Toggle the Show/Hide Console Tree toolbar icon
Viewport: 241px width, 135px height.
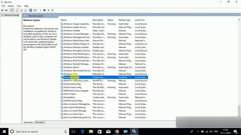pyautogui.click(x=12, y=10)
